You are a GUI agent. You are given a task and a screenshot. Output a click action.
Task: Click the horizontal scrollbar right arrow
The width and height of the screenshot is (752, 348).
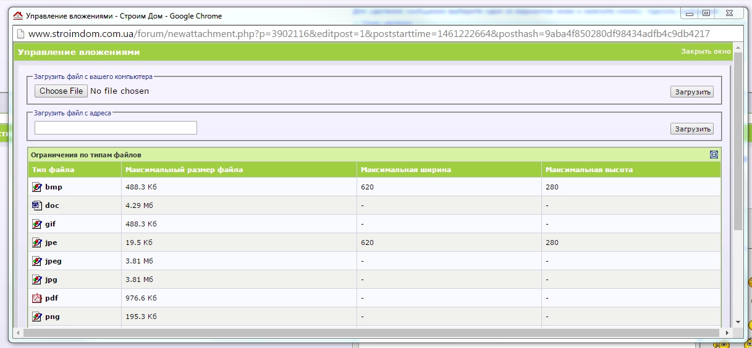coord(728,333)
